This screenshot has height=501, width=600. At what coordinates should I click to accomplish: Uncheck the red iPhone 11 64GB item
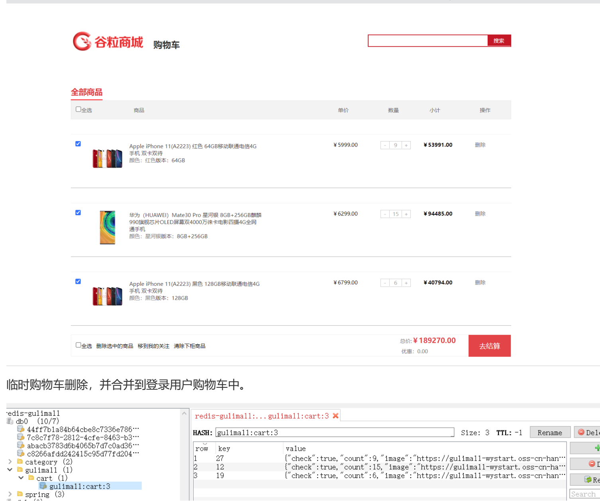click(78, 144)
